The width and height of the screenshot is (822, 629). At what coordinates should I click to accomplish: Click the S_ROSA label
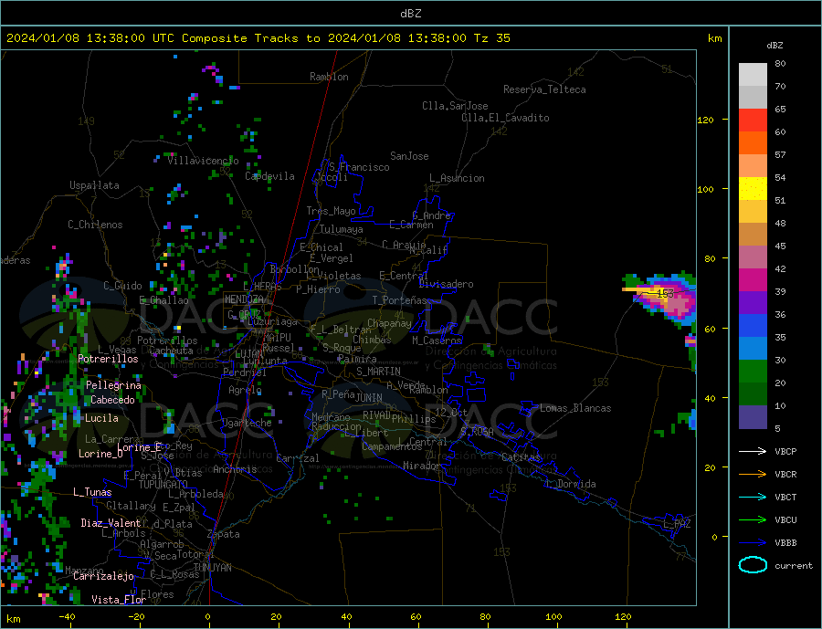tap(477, 432)
